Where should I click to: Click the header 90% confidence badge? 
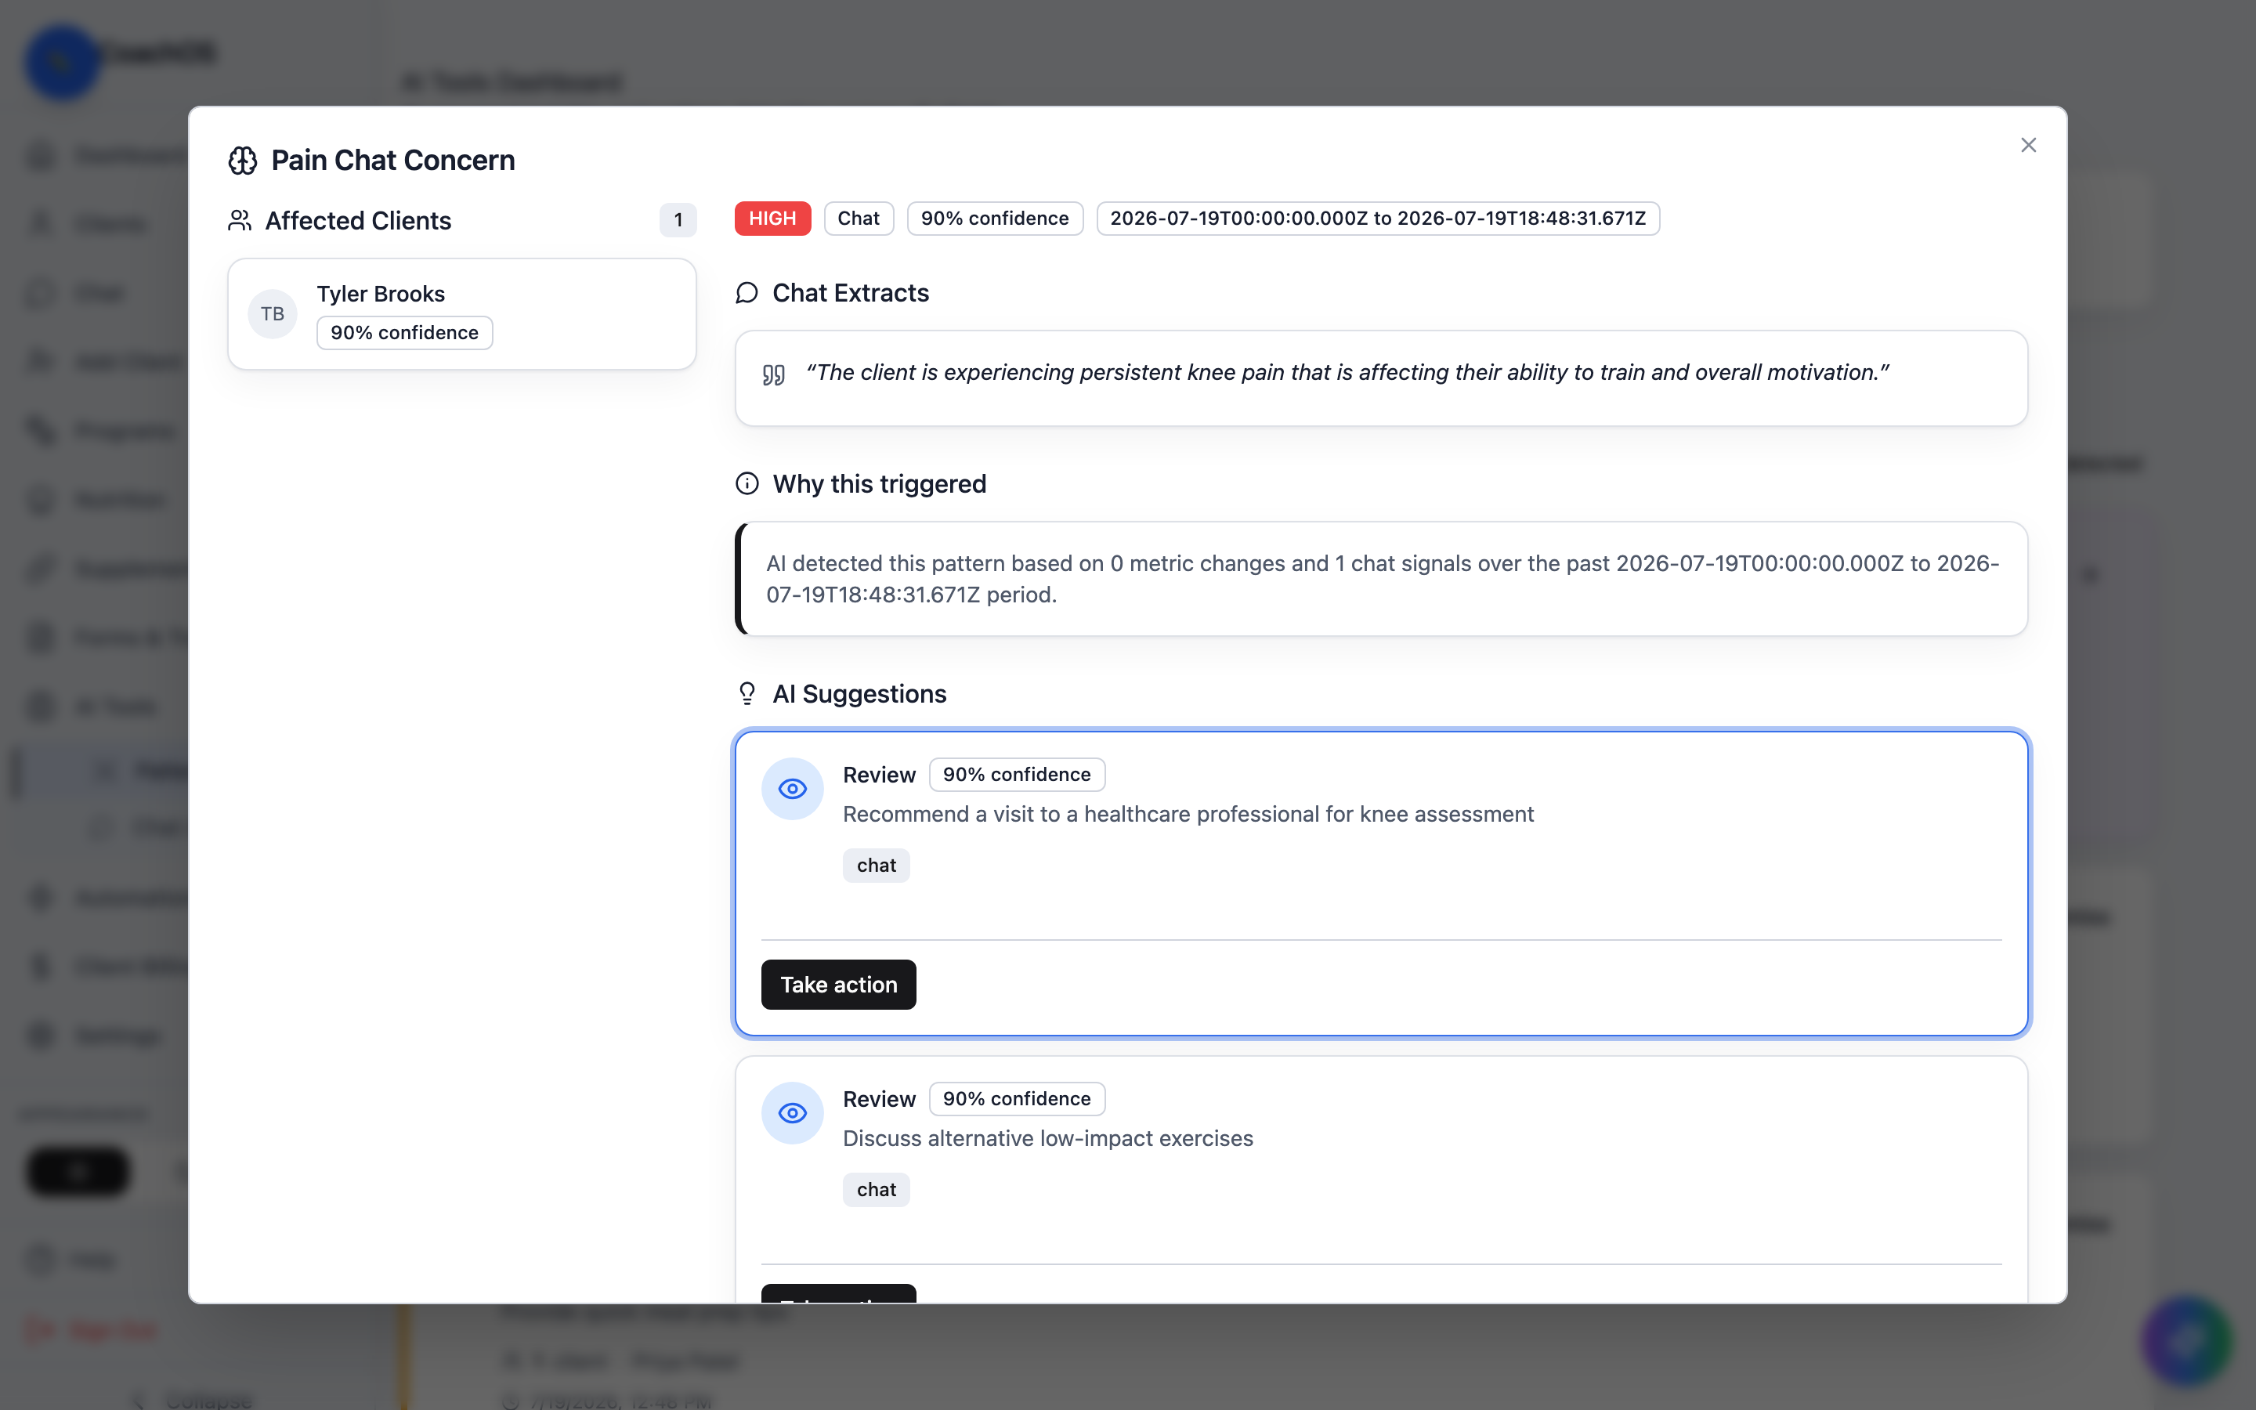(x=995, y=219)
